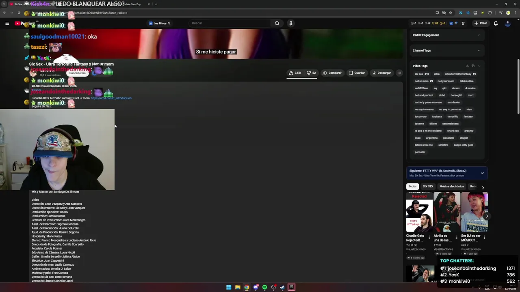Bookmark this page with the star icon
This screenshot has height=292, width=520.
coord(450,13)
